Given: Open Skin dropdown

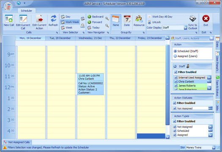Looking at the screenshot, I should coord(214,147).
